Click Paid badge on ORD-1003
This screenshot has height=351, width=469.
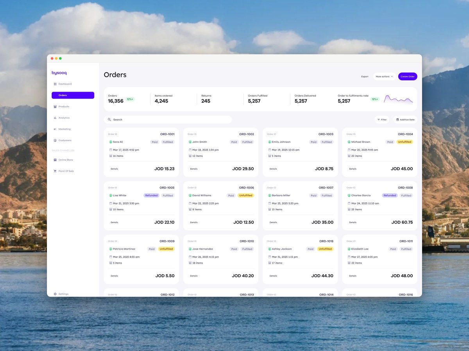pyautogui.click(x=313, y=142)
